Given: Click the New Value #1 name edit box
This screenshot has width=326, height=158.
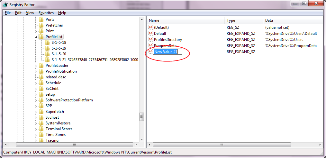Looking at the screenshot, I should [x=168, y=52].
